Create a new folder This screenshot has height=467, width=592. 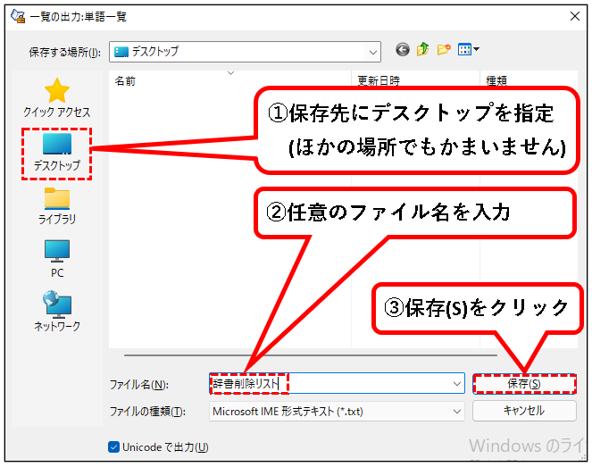click(444, 49)
